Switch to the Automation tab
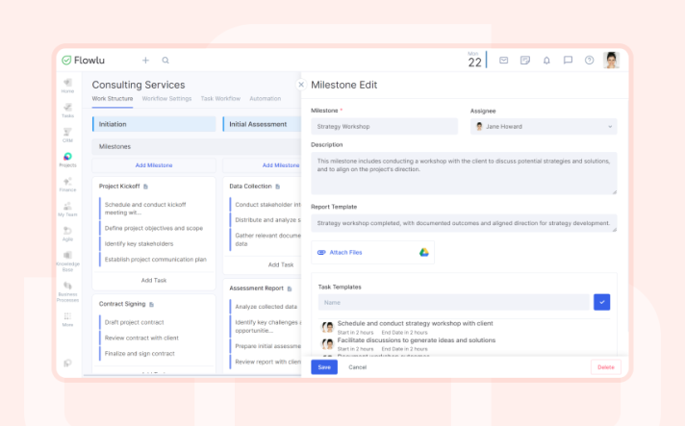Image resolution: width=685 pixels, height=426 pixels. (x=266, y=99)
